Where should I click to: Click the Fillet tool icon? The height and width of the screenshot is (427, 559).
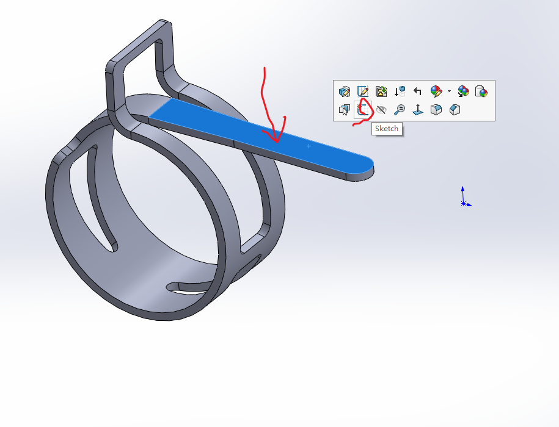(436, 110)
